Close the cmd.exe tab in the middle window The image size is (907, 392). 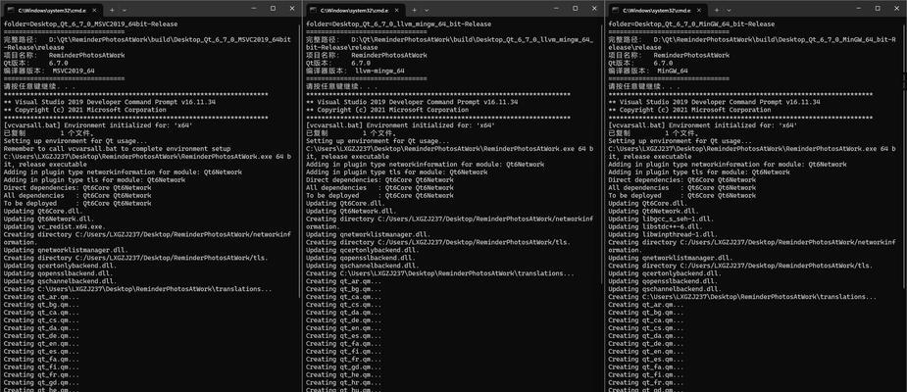(397, 10)
